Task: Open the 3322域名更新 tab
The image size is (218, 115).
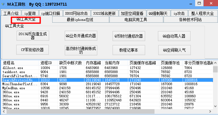Action: point(104,13)
